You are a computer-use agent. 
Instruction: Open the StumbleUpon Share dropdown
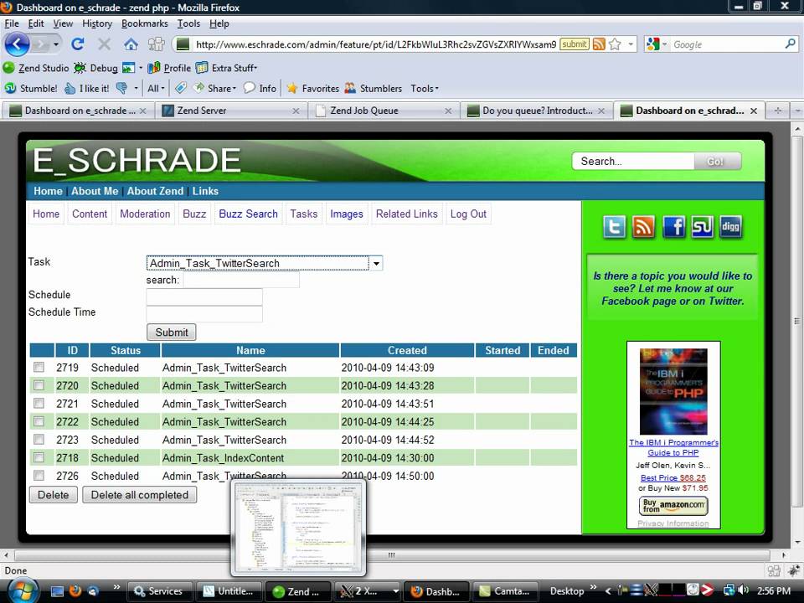coord(215,88)
